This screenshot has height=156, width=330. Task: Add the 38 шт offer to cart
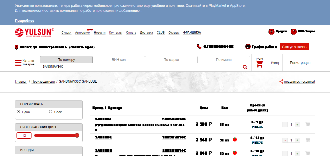(x=308, y=140)
